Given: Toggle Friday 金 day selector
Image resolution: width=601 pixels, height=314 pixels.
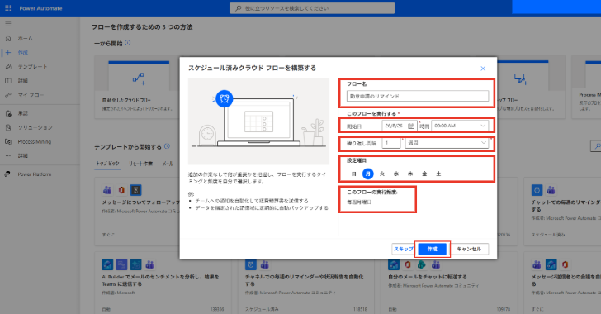Looking at the screenshot, I should pos(424,174).
